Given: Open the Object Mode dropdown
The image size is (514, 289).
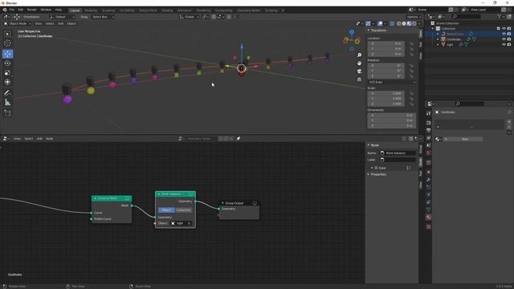Looking at the screenshot, I should pyautogui.click(x=18, y=23).
